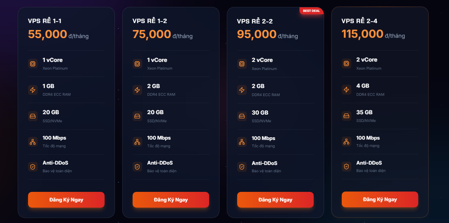Click RAM lightning icon in VPS RẺ 1-2 card
The width and height of the screenshot is (449, 223).
click(x=137, y=90)
